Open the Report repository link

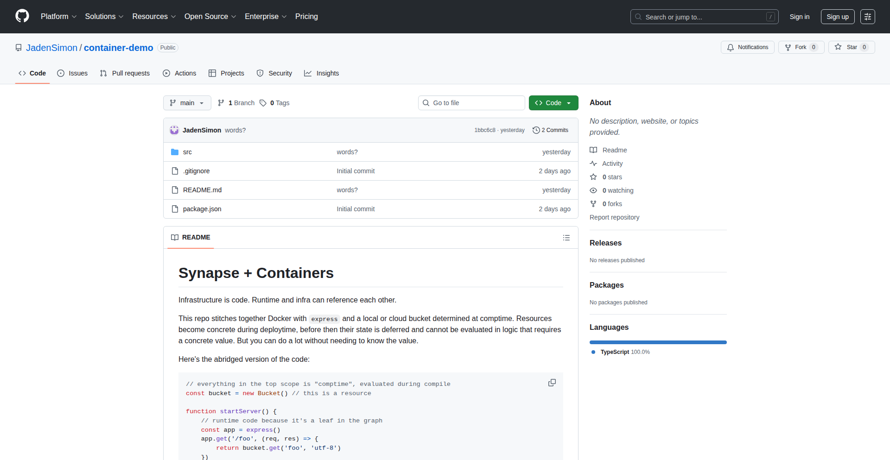point(614,217)
